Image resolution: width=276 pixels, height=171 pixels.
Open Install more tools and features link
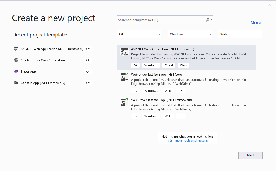[187, 140]
